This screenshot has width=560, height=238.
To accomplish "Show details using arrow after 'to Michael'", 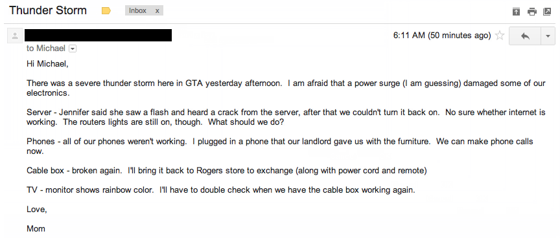I will 72,49.
